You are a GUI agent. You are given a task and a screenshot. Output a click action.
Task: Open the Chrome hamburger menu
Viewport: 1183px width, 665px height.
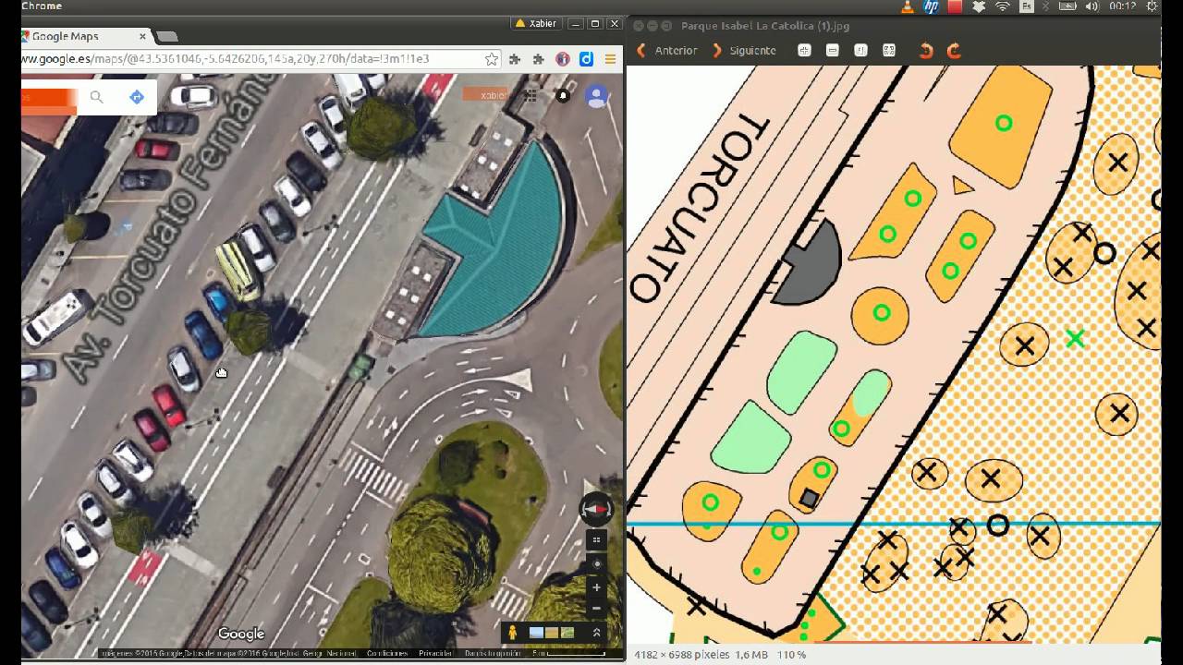(610, 59)
